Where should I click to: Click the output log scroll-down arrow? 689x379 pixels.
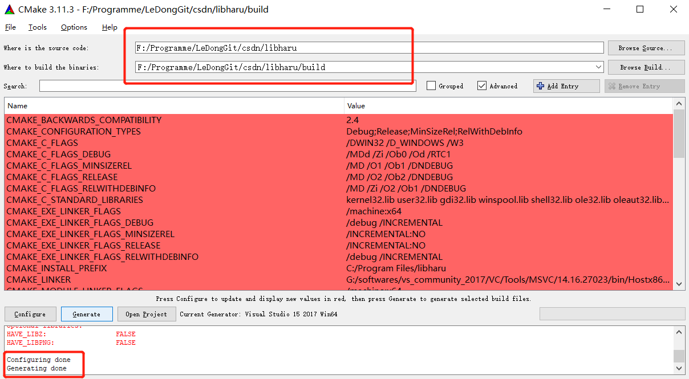coord(679,369)
